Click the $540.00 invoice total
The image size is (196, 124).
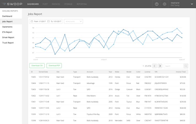(x=183, y=108)
